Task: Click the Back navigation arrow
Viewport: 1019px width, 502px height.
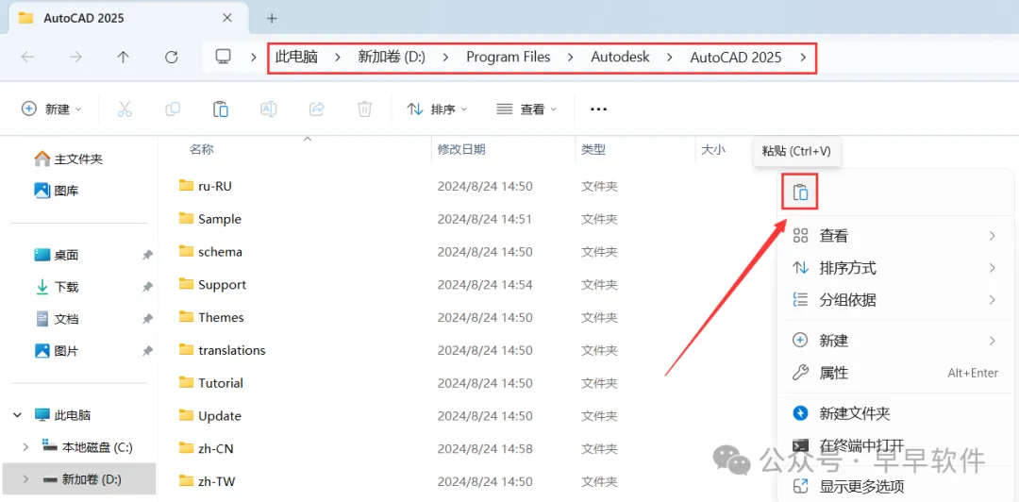Action: tap(27, 58)
